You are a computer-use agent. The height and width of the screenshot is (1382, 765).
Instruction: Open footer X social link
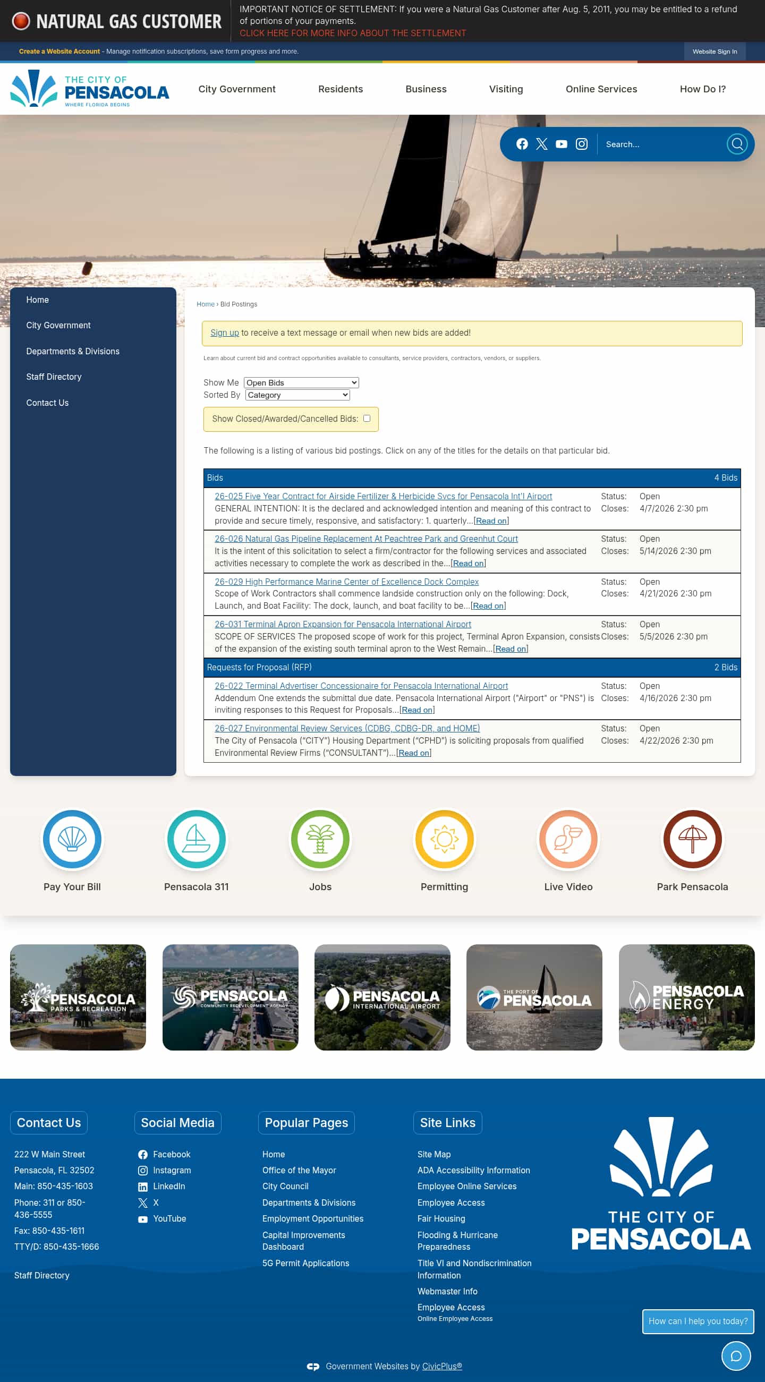coord(148,1202)
